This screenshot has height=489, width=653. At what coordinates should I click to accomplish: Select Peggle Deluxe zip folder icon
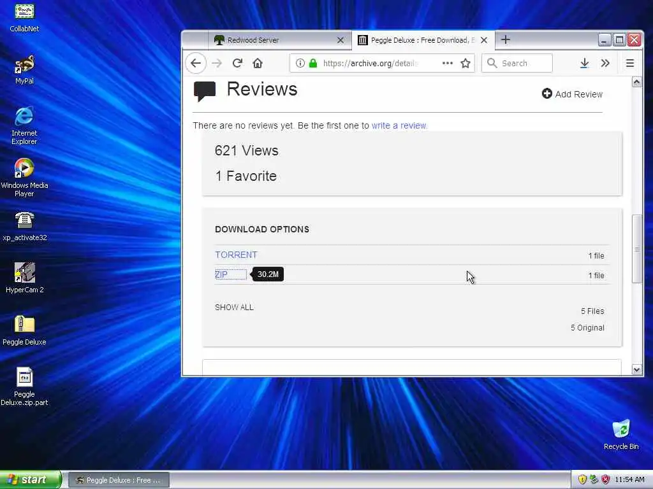(x=24, y=330)
